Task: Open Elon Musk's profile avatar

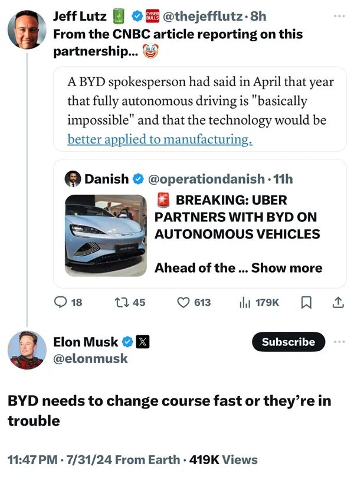Action: tap(26, 349)
